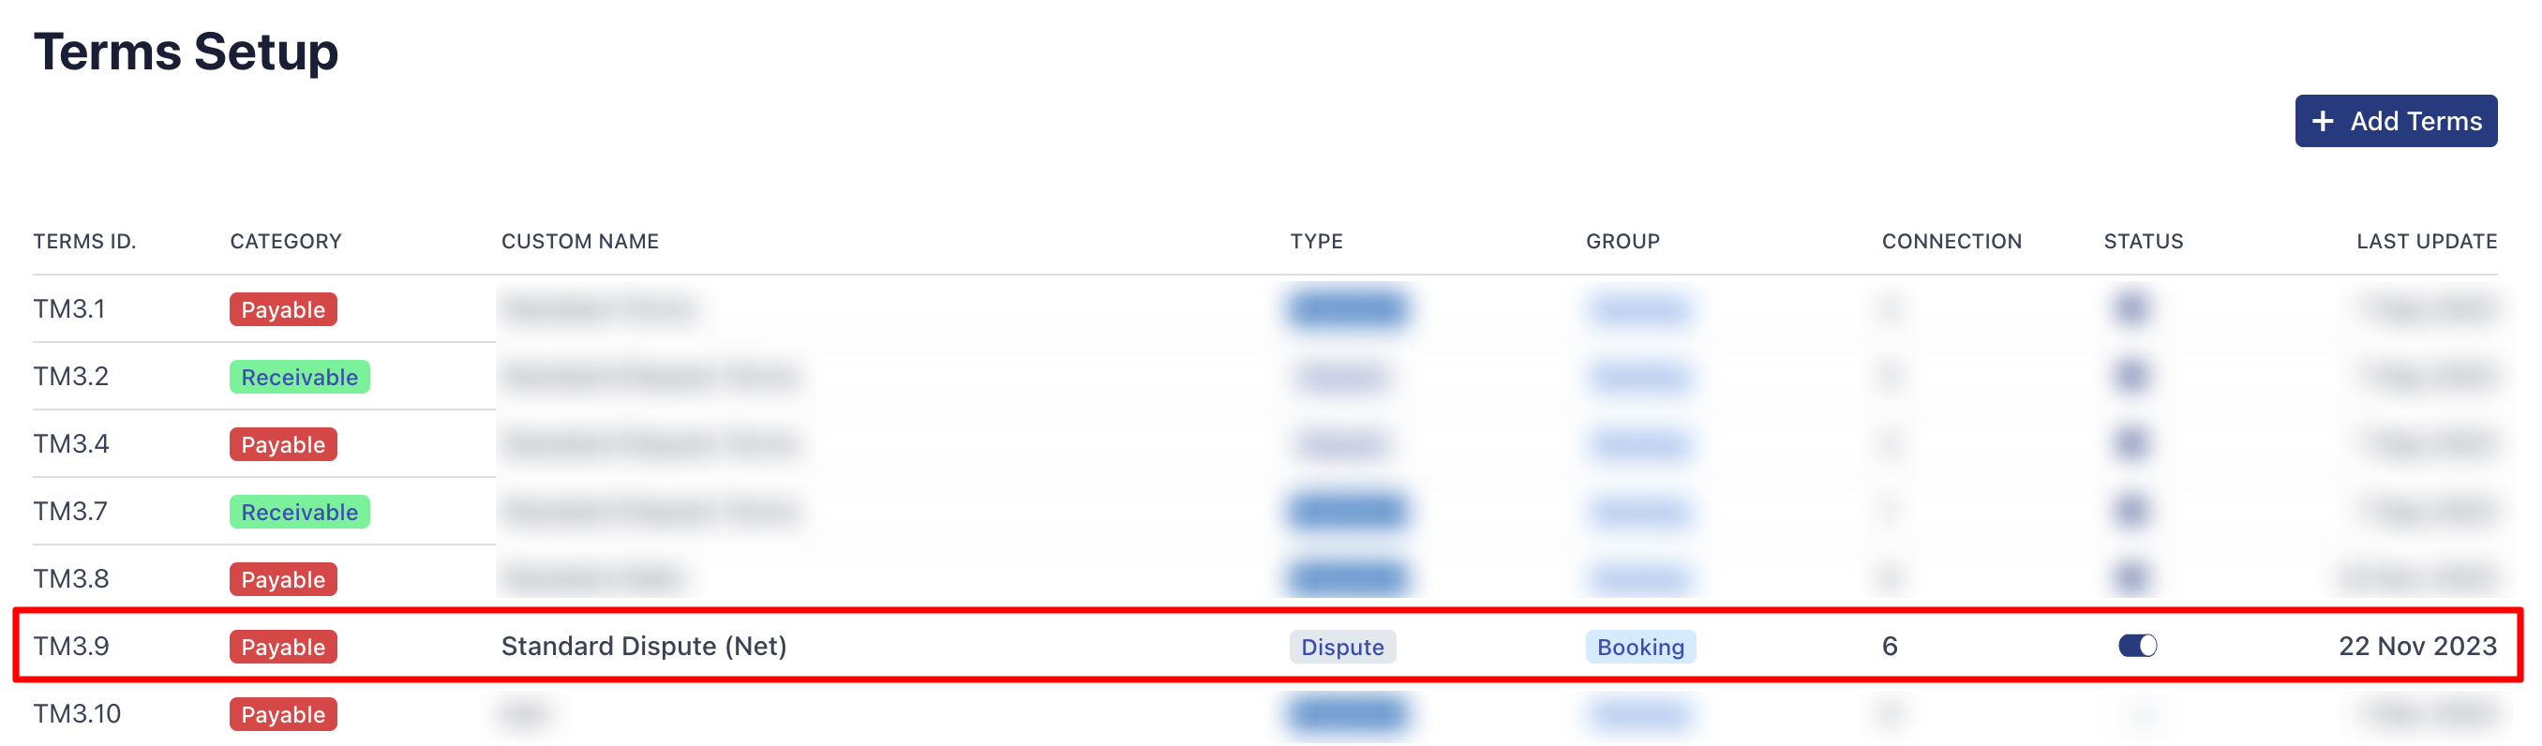
Task: Click the Payable badge in row TM3.1
Action: point(283,310)
